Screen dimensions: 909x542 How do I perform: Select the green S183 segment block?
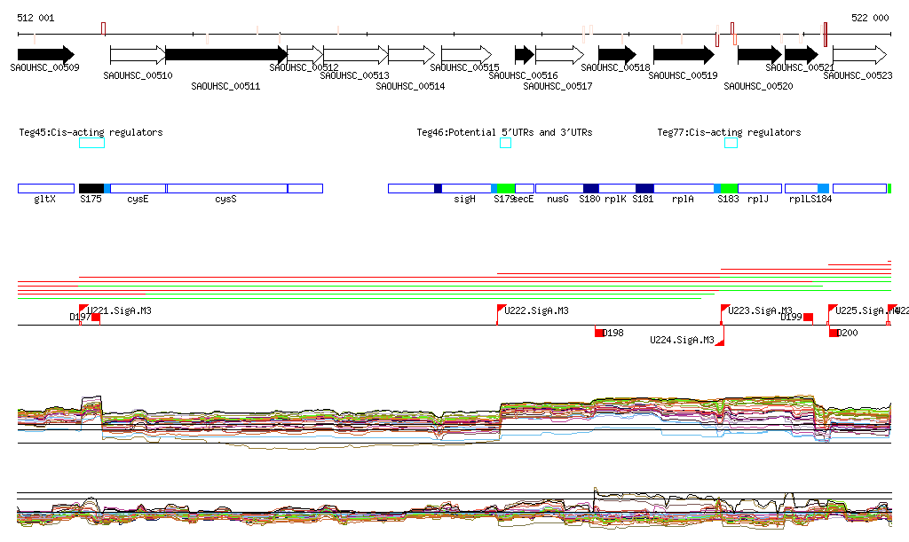(729, 188)
